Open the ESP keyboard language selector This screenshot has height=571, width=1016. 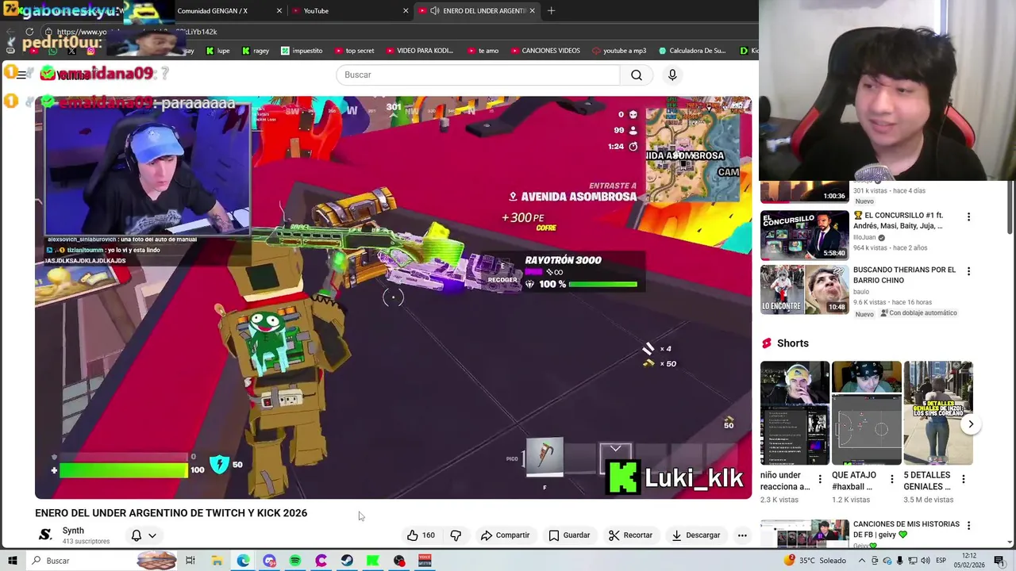(941, 561)
